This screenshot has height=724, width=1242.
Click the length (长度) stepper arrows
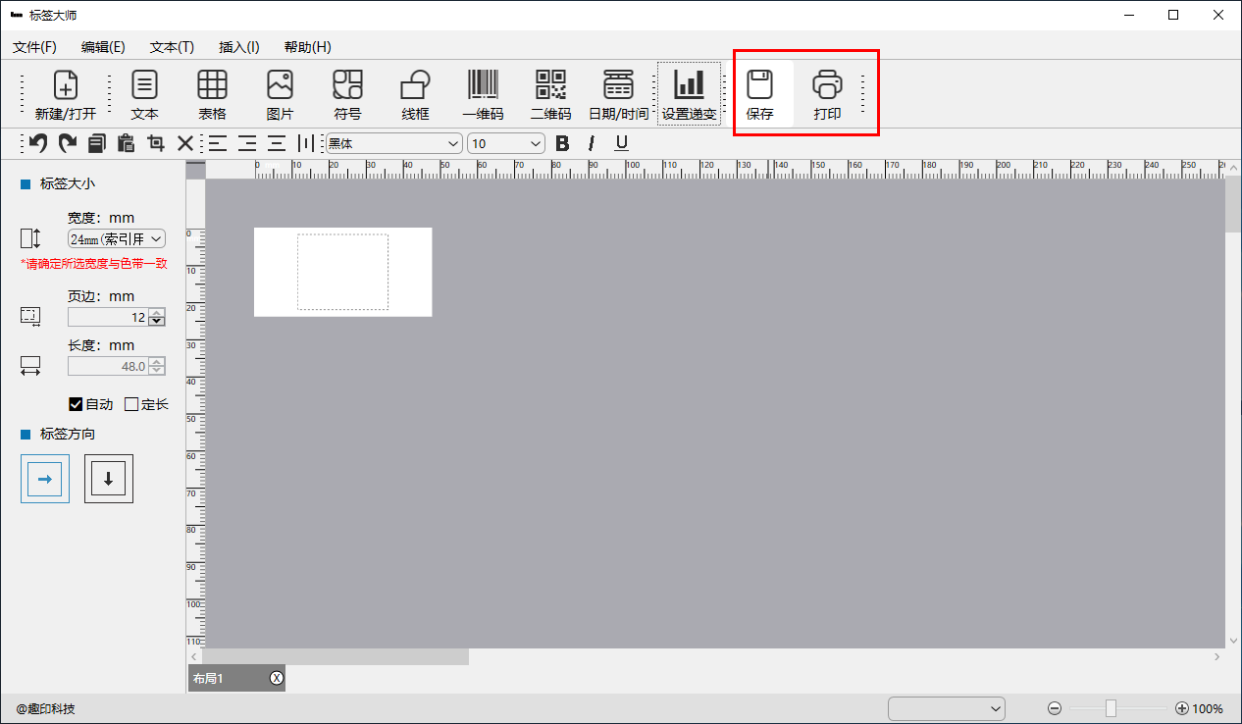tap(157, 366)
